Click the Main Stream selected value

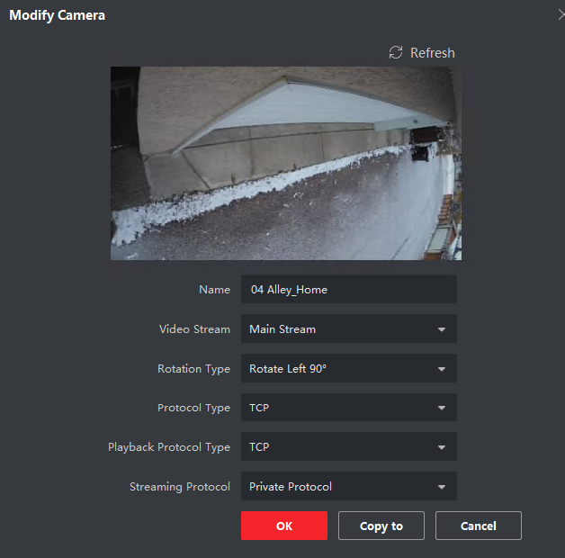(x=282, y=329)
